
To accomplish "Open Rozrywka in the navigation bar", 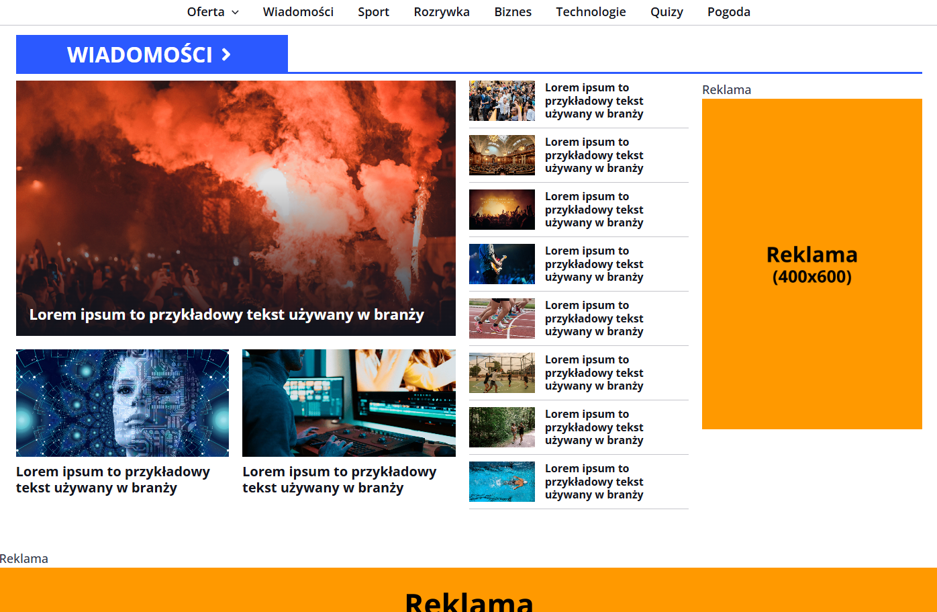I will point(442,12).
